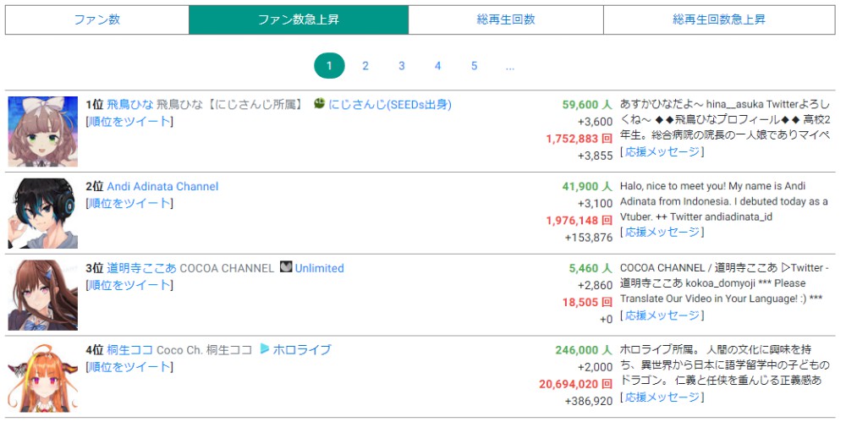
Task: Click the 59,600 人 fan count
Action: (587, 104)
